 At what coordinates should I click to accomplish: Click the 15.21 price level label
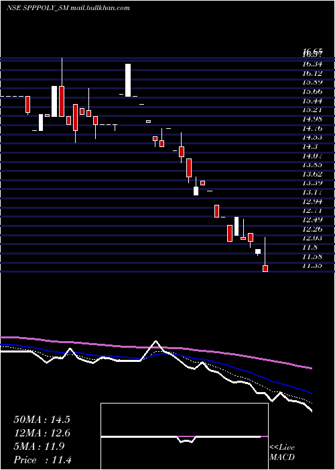pyautogui.click(x=312, y=109)
